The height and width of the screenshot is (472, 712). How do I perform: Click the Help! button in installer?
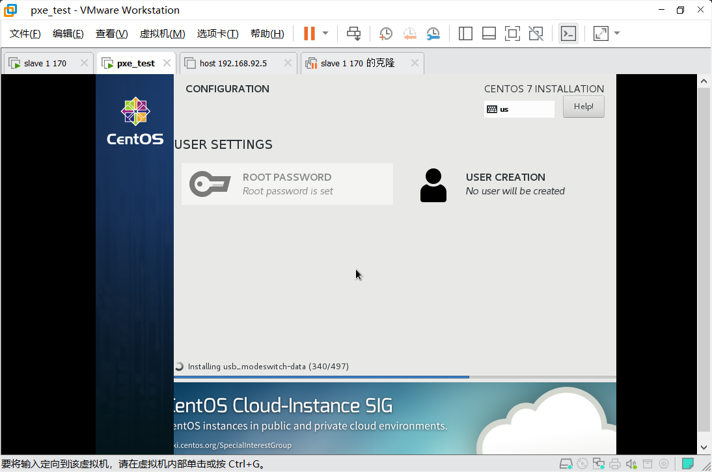pos(584,107)
